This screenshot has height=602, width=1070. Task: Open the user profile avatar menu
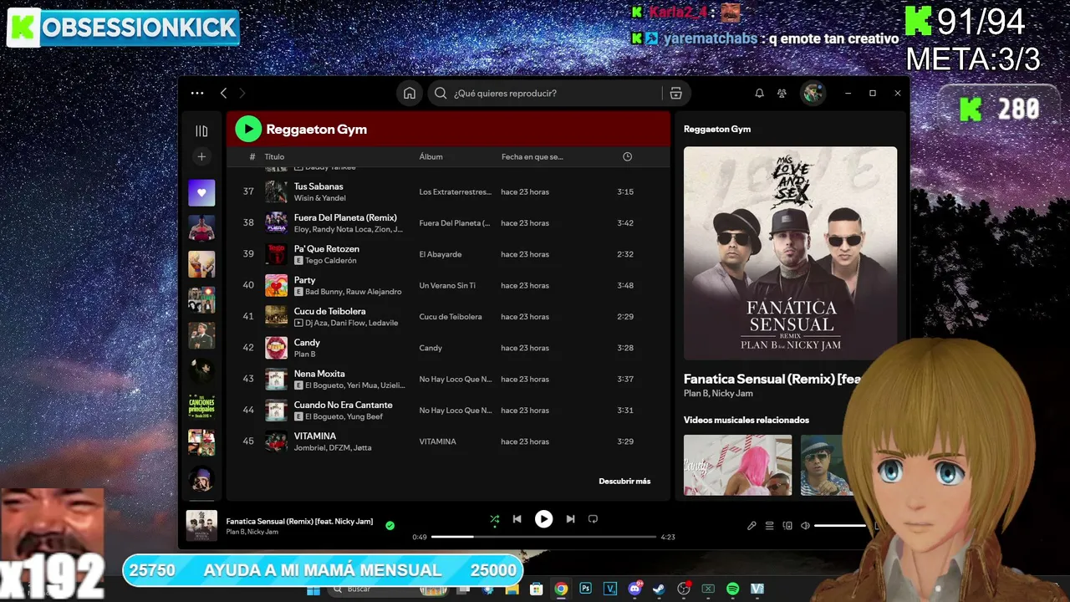813,94
